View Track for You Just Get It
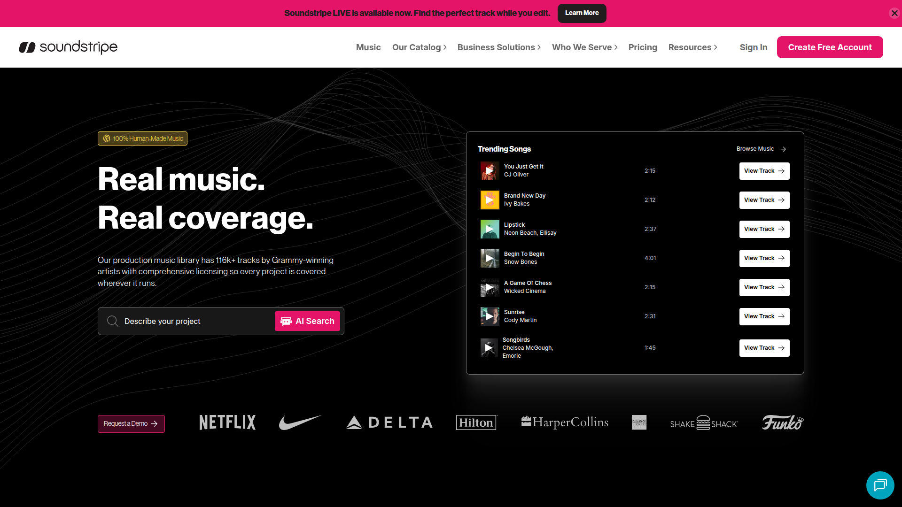This screenshot has height=507, width=902. 764,171
